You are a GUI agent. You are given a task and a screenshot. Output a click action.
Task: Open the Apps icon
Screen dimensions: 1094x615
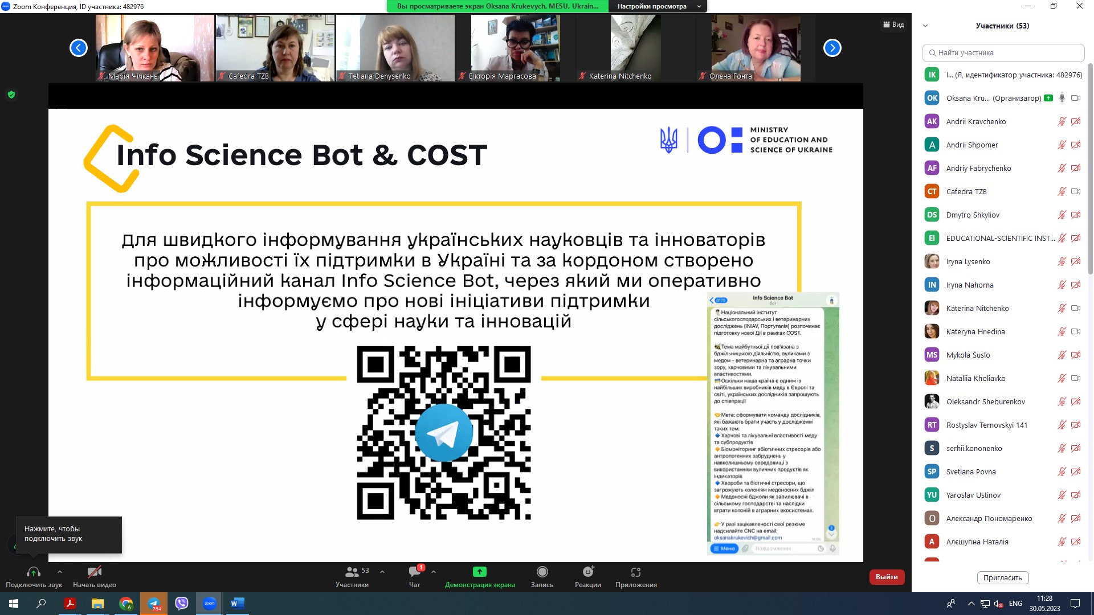[636, 572]
